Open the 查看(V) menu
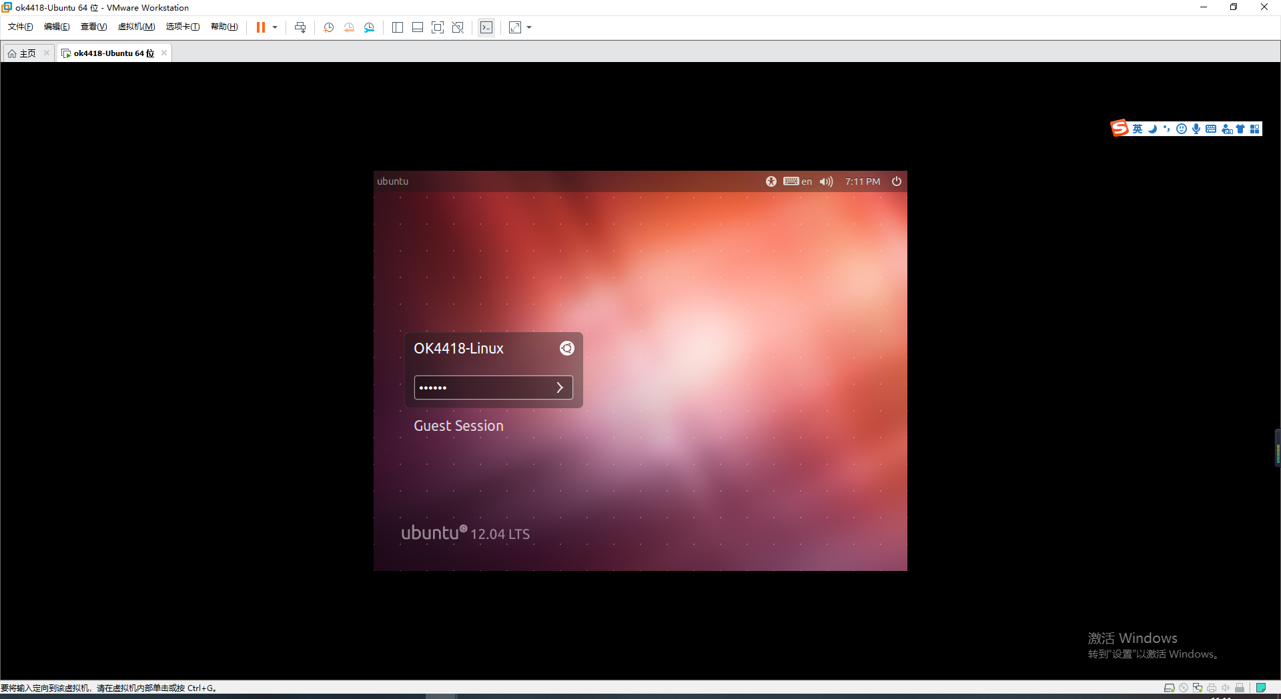Image resolution: width=1281 pixels, height=699 pixels. 93,27
